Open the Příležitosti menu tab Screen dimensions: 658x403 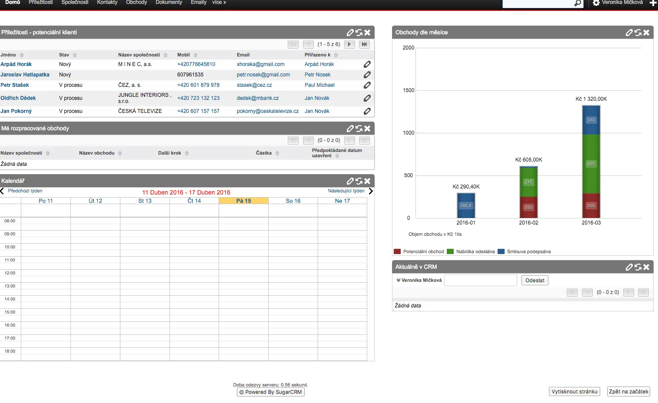pos(41,3)
